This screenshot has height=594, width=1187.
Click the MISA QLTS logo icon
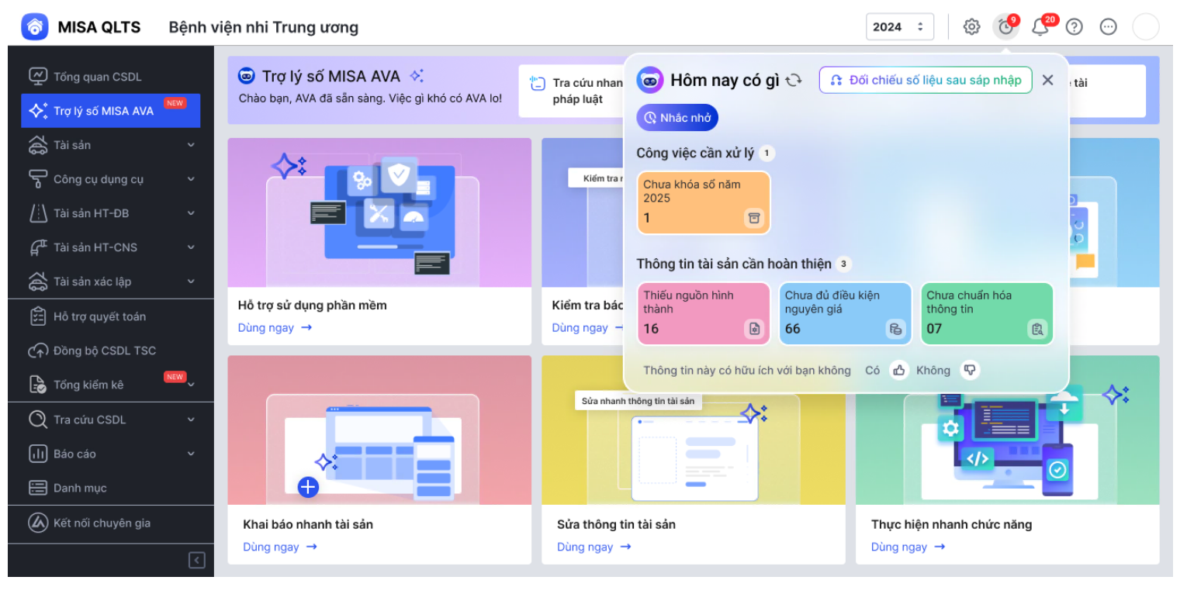(35, 27)
